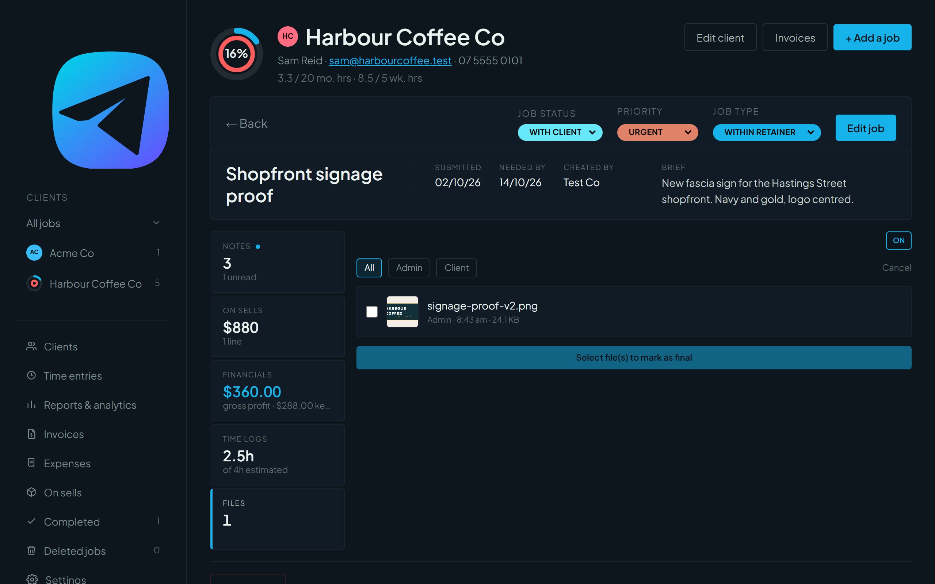Click the signage-proof-v2.png file name
Image resolution: width=935 pixels, height=584 pixels.
[482, 306]
